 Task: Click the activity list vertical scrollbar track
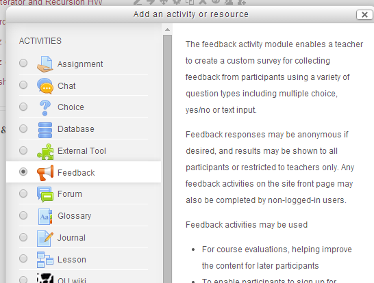pyautogui.click(x=167, y=157)
